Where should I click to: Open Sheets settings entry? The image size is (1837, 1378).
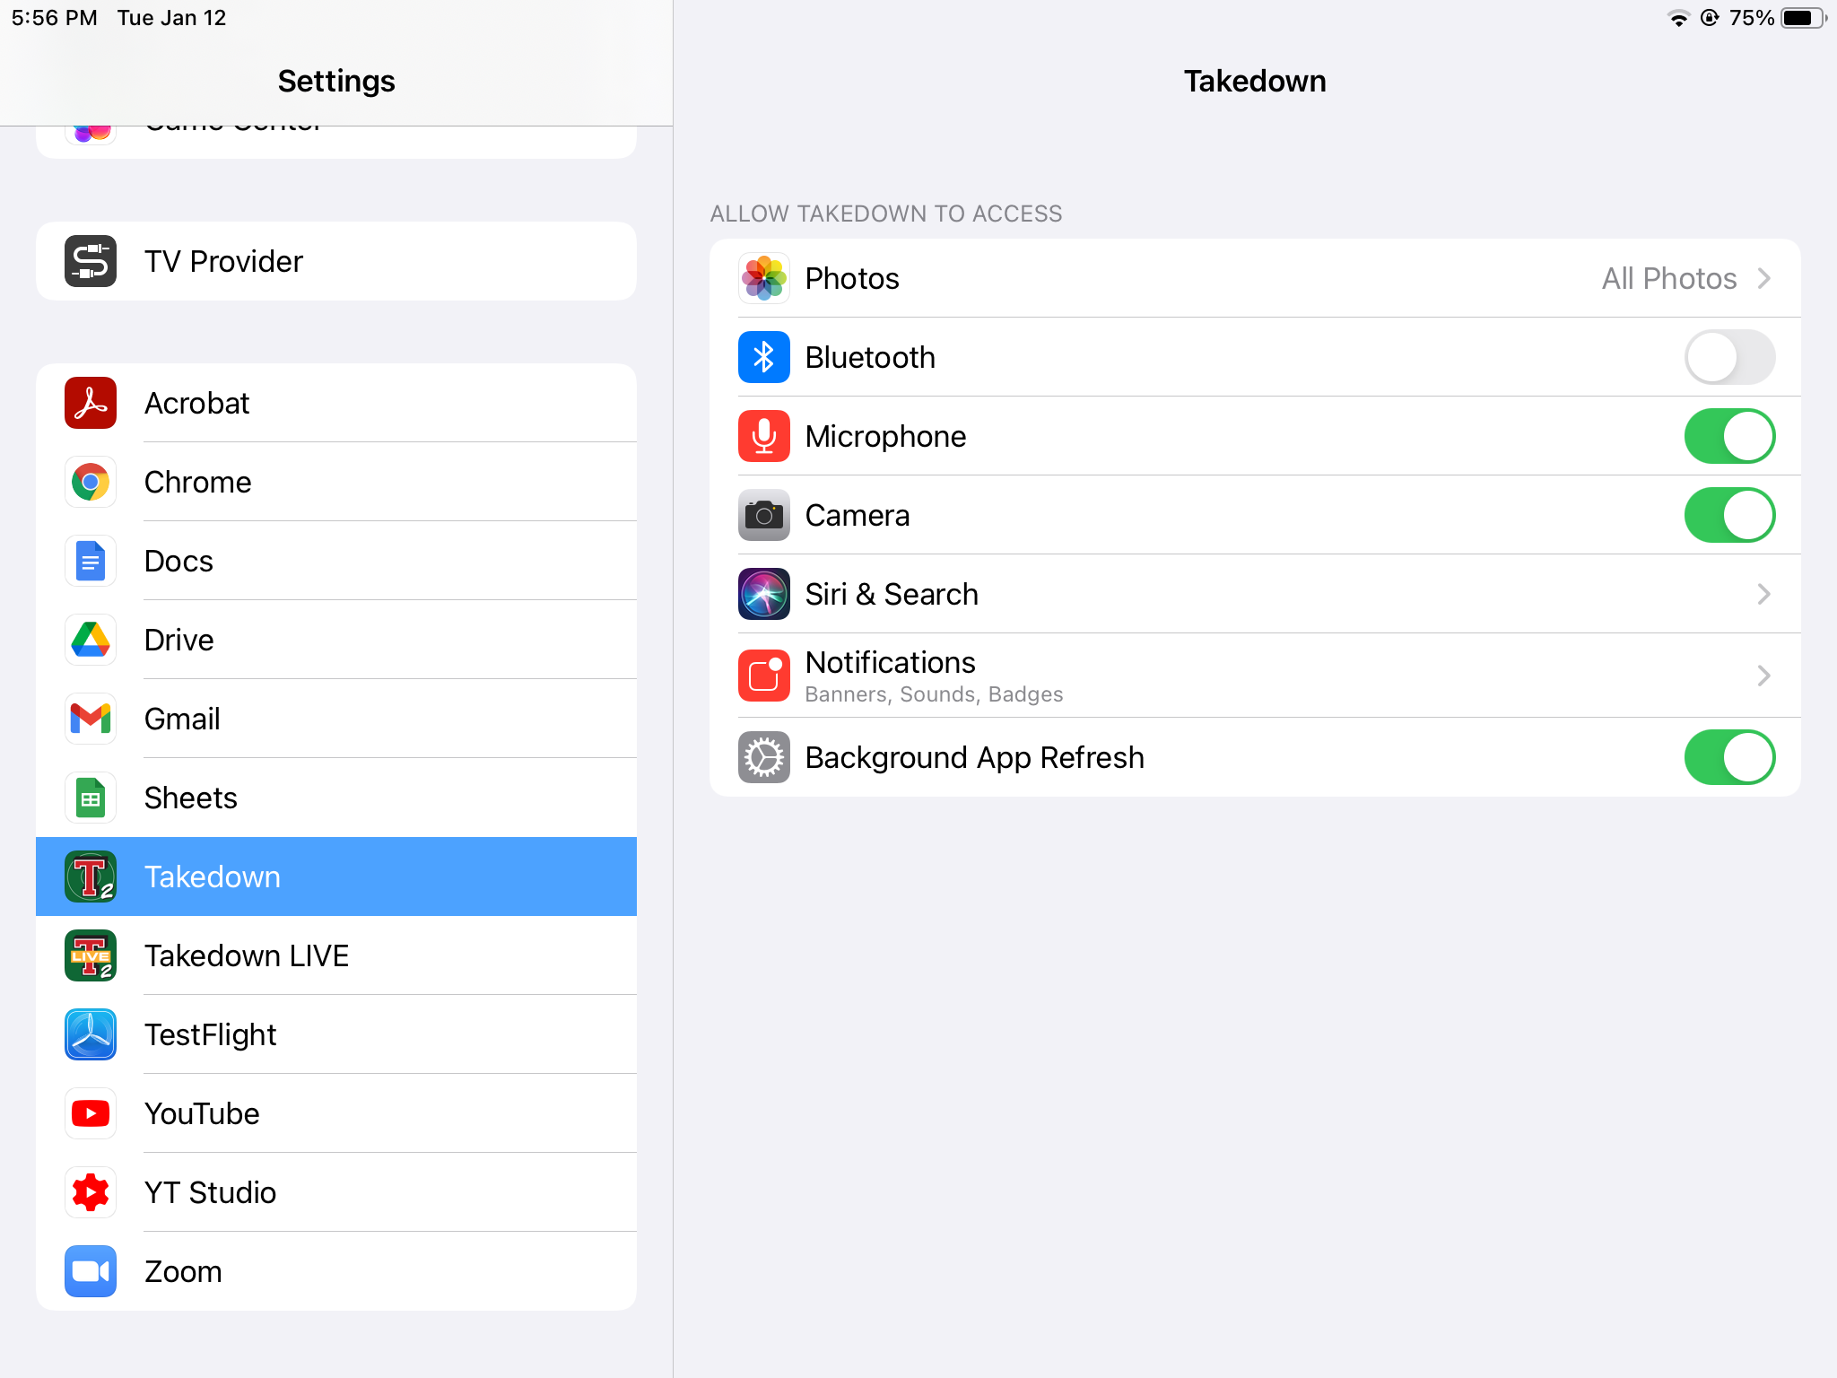[191, 798]
